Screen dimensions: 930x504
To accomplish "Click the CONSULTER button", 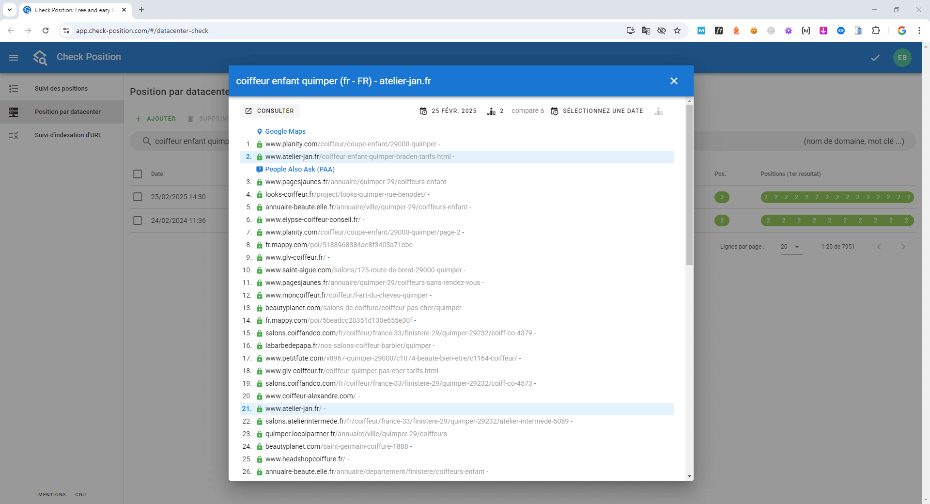I will coord(270,111).
